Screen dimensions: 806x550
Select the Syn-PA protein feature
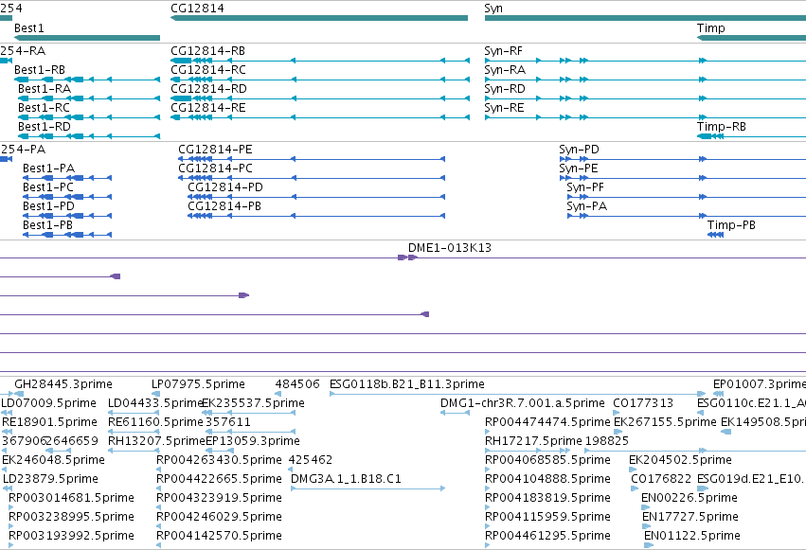(687, 216)
